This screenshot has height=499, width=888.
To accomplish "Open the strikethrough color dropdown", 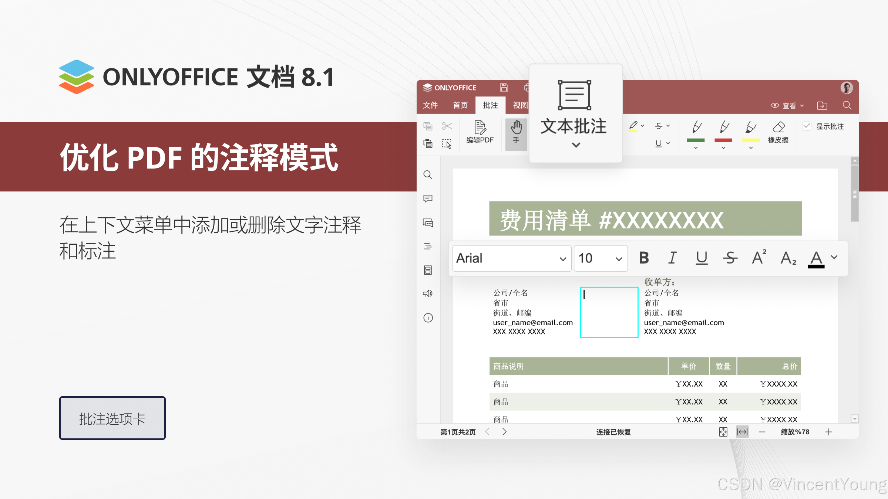I will (x=668, y=126).
